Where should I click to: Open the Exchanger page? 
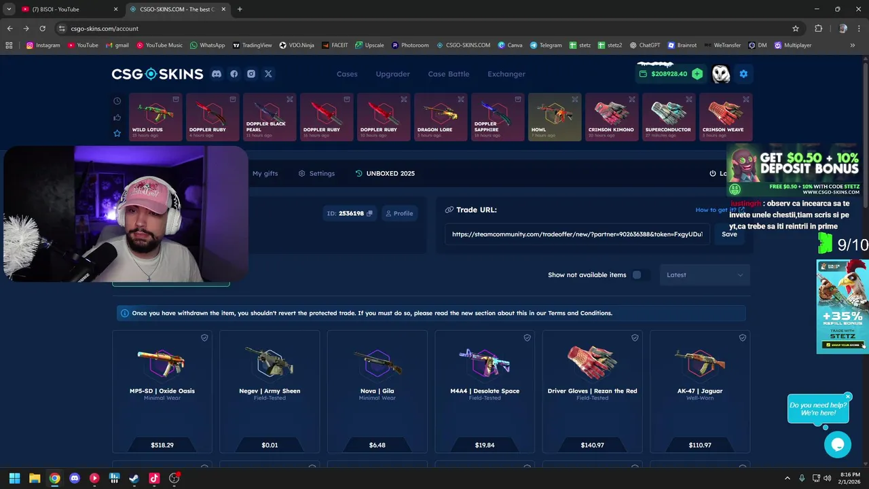(506, 74)
